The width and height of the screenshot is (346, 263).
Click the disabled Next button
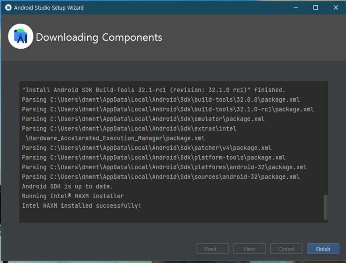click(249, 249)
